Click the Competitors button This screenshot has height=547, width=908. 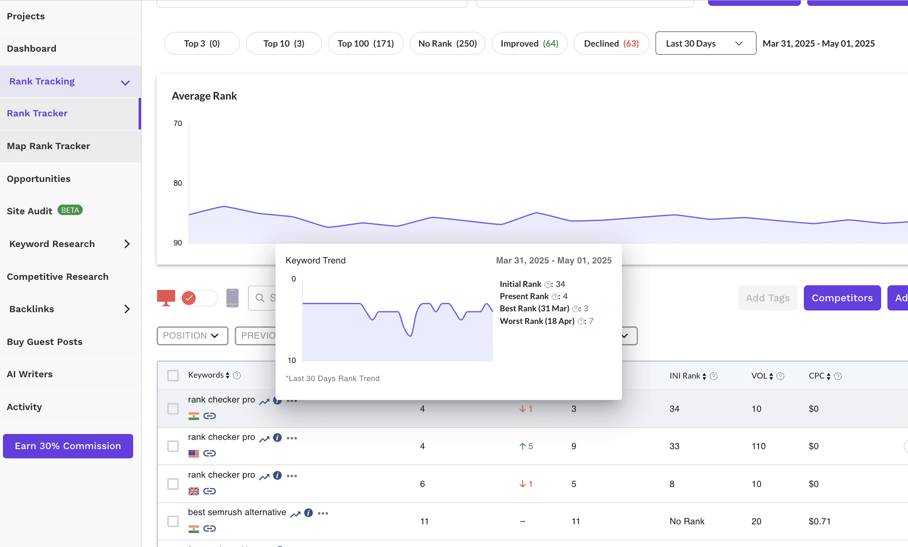click(x=842, y=298)
